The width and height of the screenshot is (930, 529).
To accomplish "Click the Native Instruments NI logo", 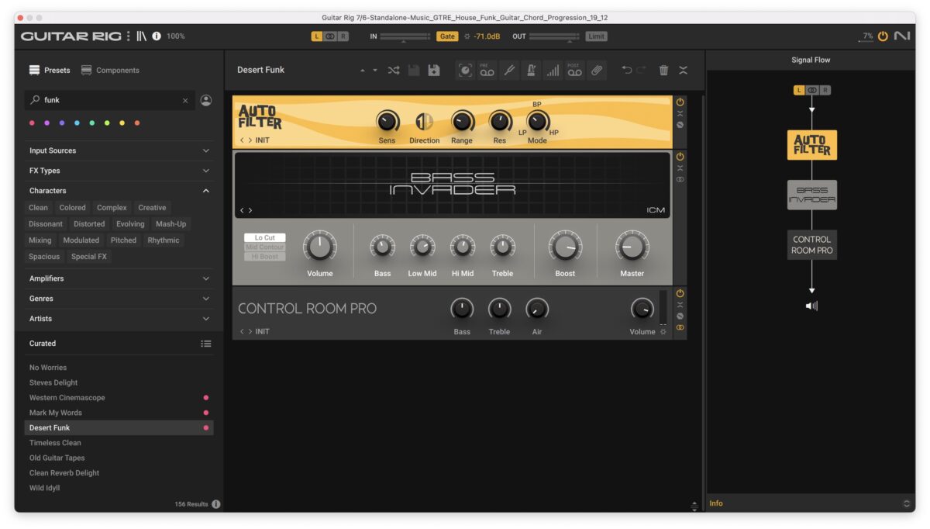I will click(x=902, y=36).
